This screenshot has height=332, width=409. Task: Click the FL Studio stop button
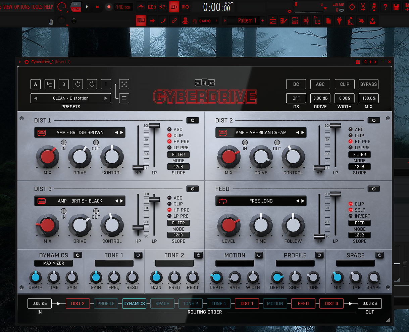97,7
